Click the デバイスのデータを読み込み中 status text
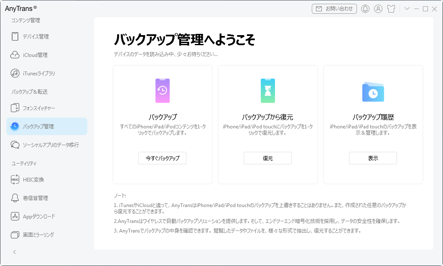The image size is (443, 266). (x=165, y=54)
